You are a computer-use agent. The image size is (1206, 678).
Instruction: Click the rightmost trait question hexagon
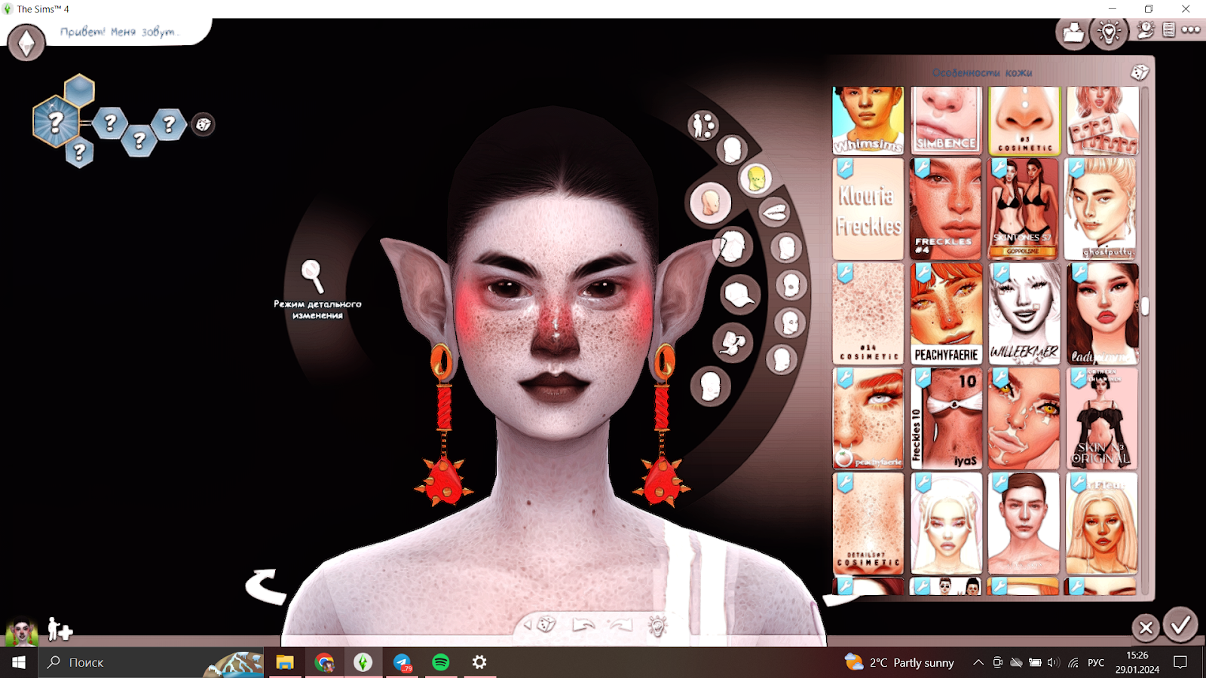[169, 124]
